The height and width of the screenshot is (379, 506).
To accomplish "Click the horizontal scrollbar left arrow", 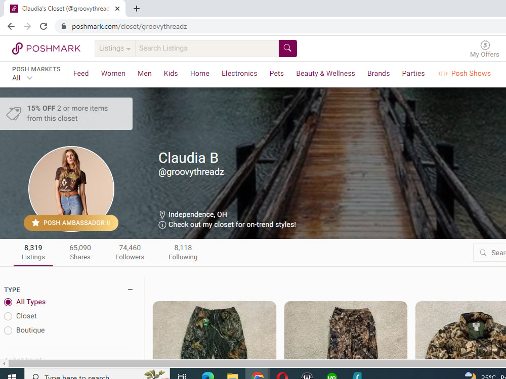I will [x=4, y=363].
